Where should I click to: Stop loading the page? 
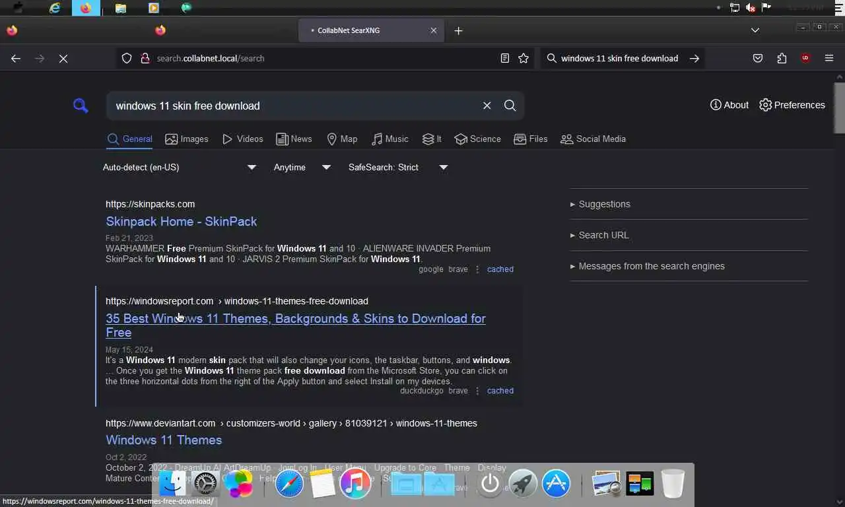(x=63, y=58)
